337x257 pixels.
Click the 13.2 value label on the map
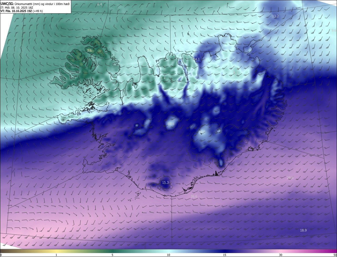coord(275,16)
